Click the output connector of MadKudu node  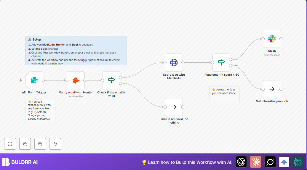183,62
